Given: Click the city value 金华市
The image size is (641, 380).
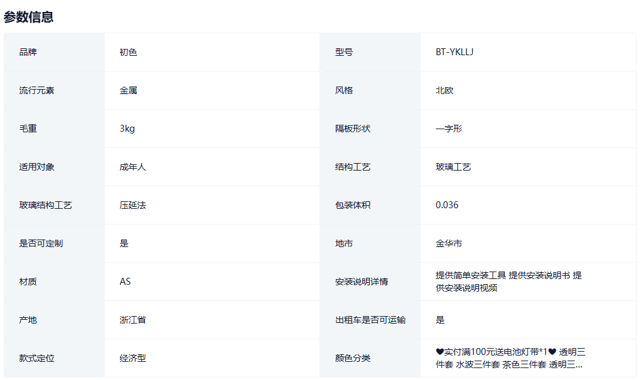Looking at the screenshot, I should pyautogui.click(x=449, y=243).
